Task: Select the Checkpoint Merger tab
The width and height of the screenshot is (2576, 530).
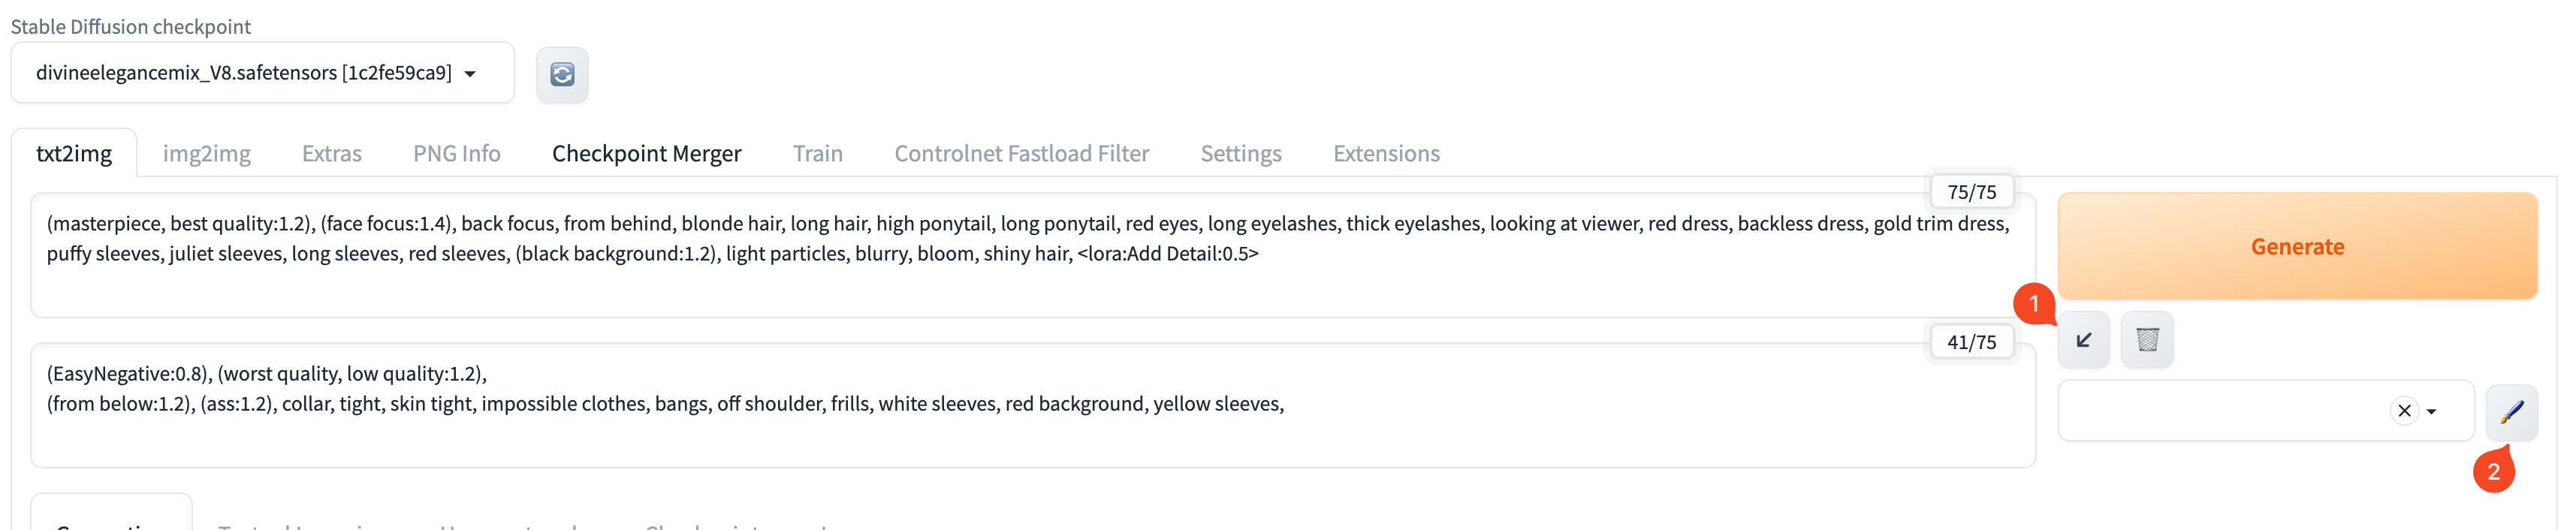Action: 646,153
